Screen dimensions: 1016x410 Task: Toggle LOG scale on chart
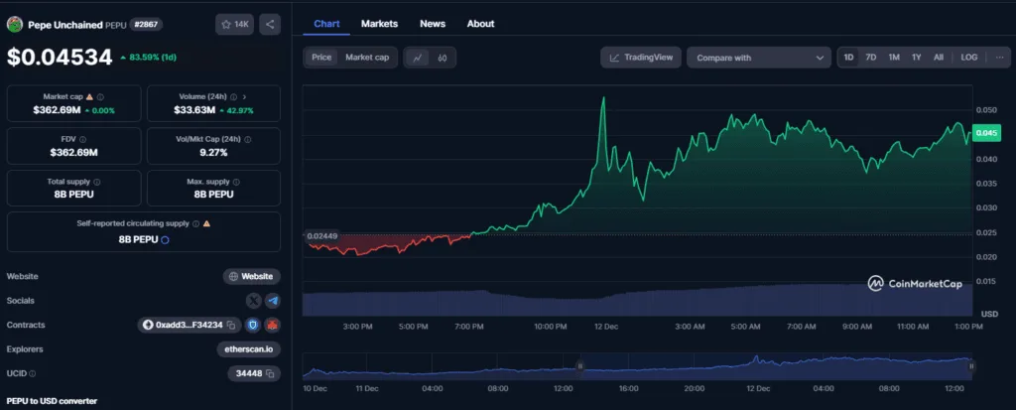point(968,58)
